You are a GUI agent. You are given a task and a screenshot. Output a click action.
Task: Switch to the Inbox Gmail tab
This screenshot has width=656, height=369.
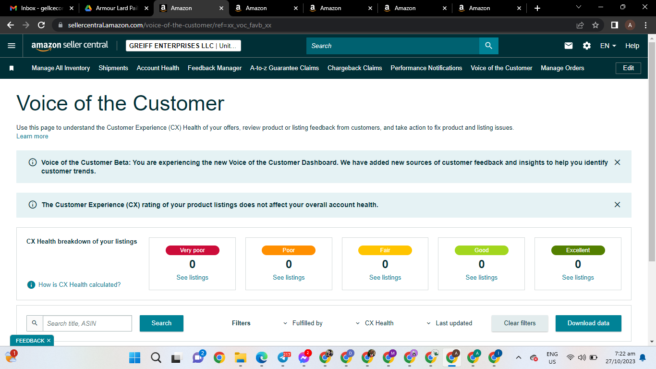point(42,8)
